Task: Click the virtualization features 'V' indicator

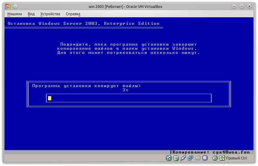Action: tap(205, 158)
